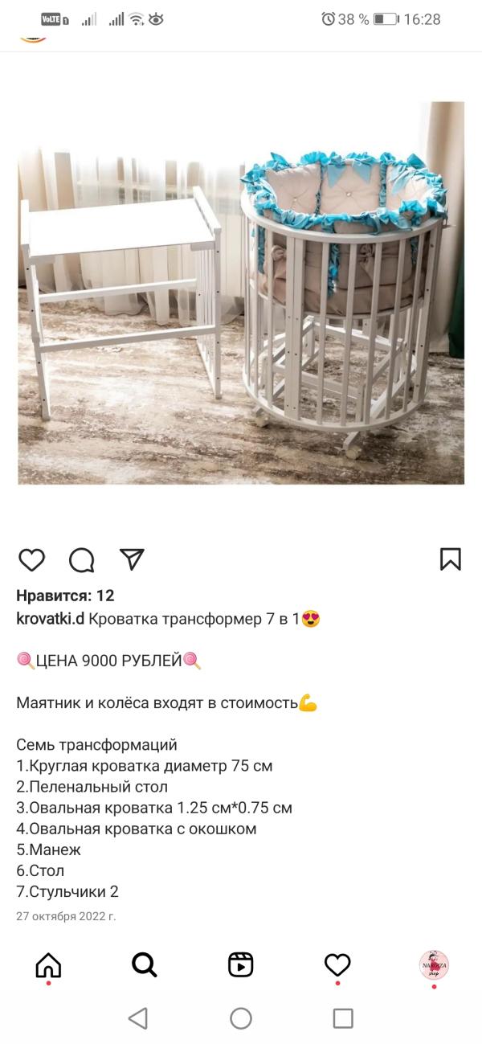Open the Reels tab icon
This screenshot has height=1044, width=482.
coord(241,964)
